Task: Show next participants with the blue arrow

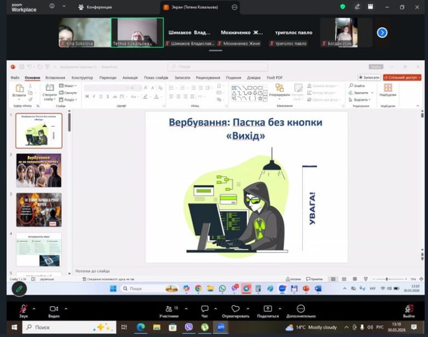Action: [382, 32]
